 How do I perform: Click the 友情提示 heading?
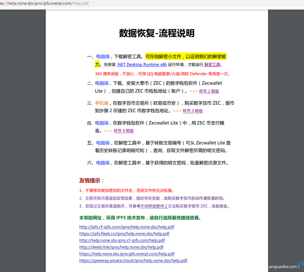point(92,181)
